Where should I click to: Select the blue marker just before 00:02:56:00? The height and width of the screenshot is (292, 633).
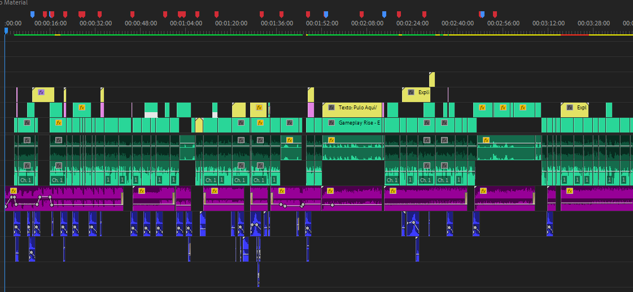pos(482,15)
